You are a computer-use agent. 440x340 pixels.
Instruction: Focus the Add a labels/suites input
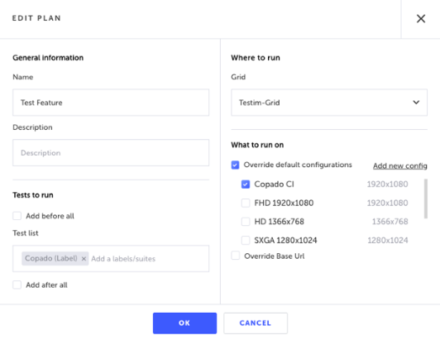click(149, 259)
